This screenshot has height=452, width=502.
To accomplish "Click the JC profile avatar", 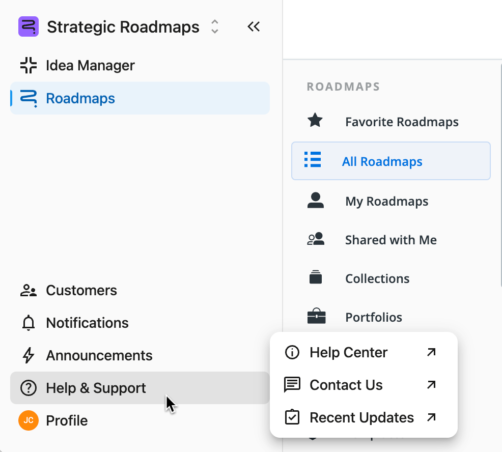I will point(29,420).
